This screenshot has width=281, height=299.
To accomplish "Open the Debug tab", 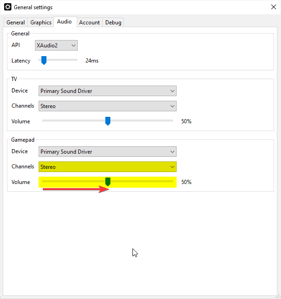I will click(x=113, y=23).
